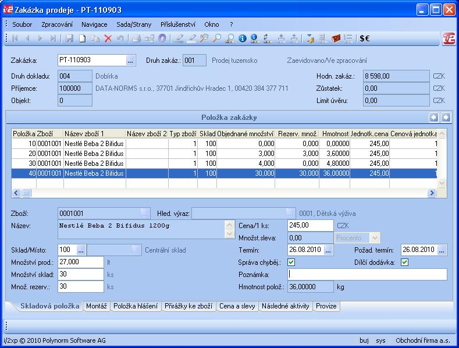459x348 pixels.
Task: Open Hled. výraz lookup button
Action: [290, 213]
